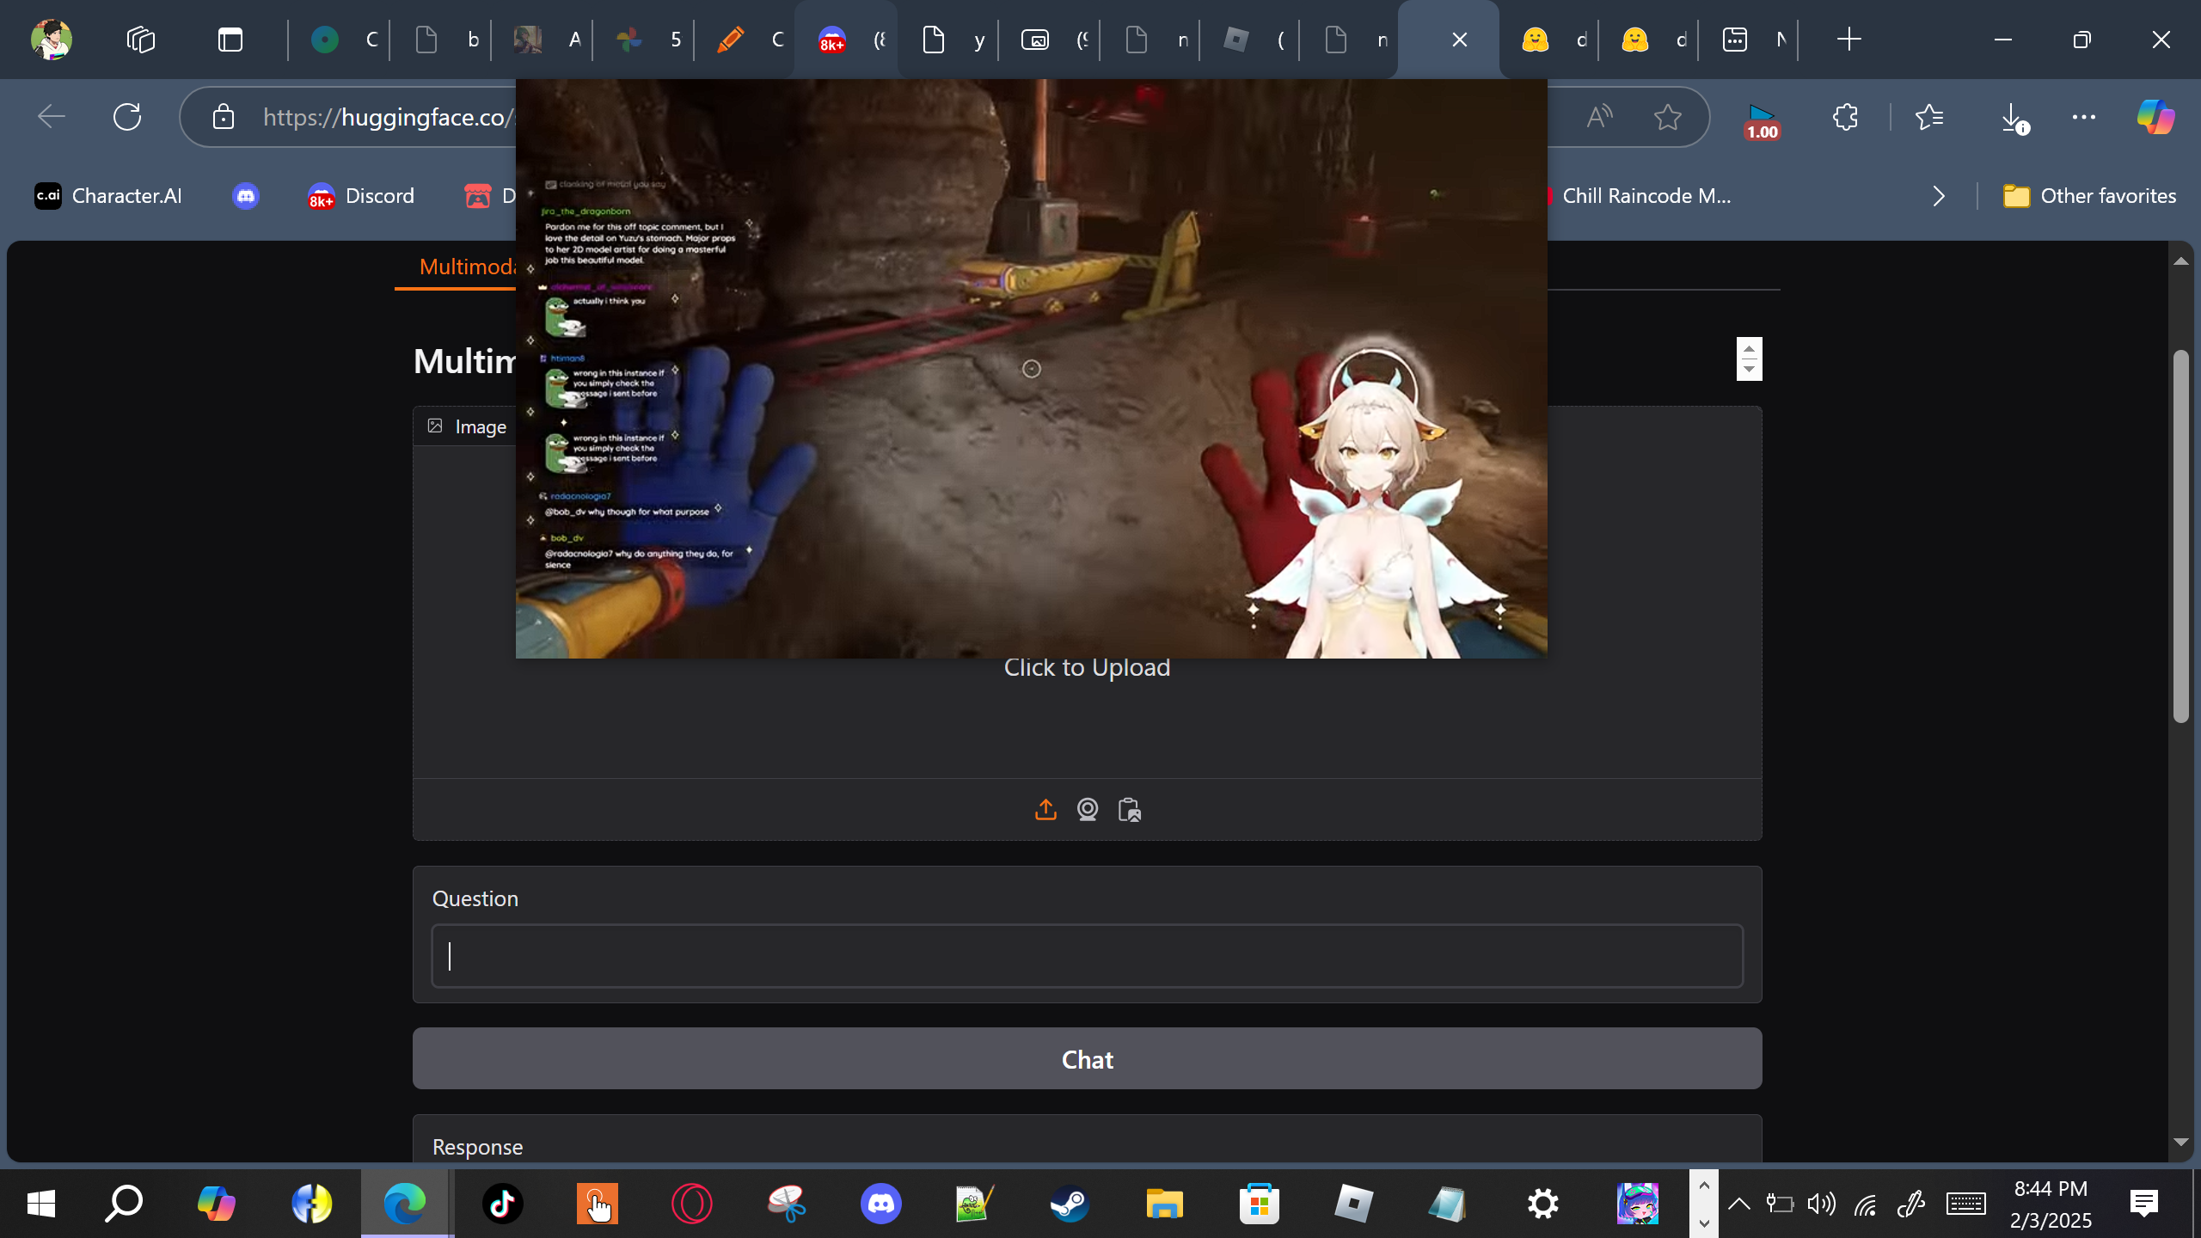Open Edge Settings and more menu
The width and height of the screenshot is (2201, 1238).
(x=2084, y=117)
